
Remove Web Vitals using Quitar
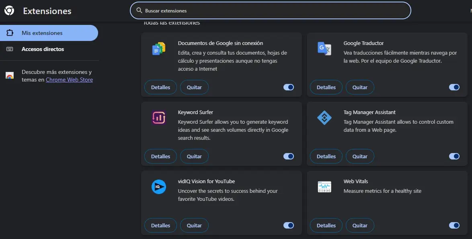360,225
